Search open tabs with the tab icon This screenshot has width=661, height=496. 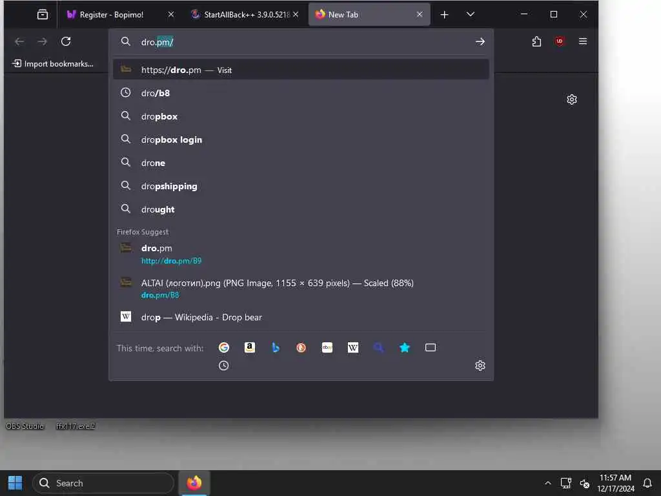coord(431,347)
